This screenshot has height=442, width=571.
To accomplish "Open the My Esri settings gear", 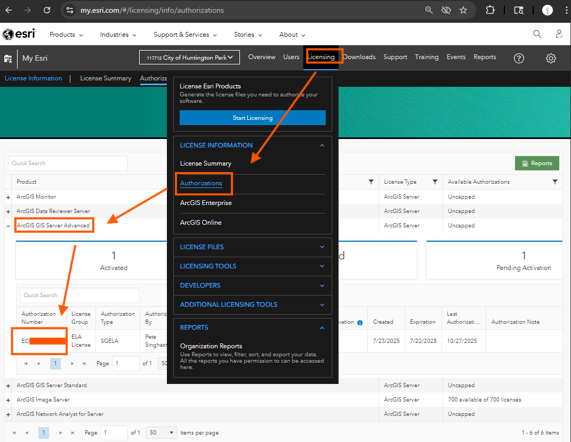I will tap(551, 58).
